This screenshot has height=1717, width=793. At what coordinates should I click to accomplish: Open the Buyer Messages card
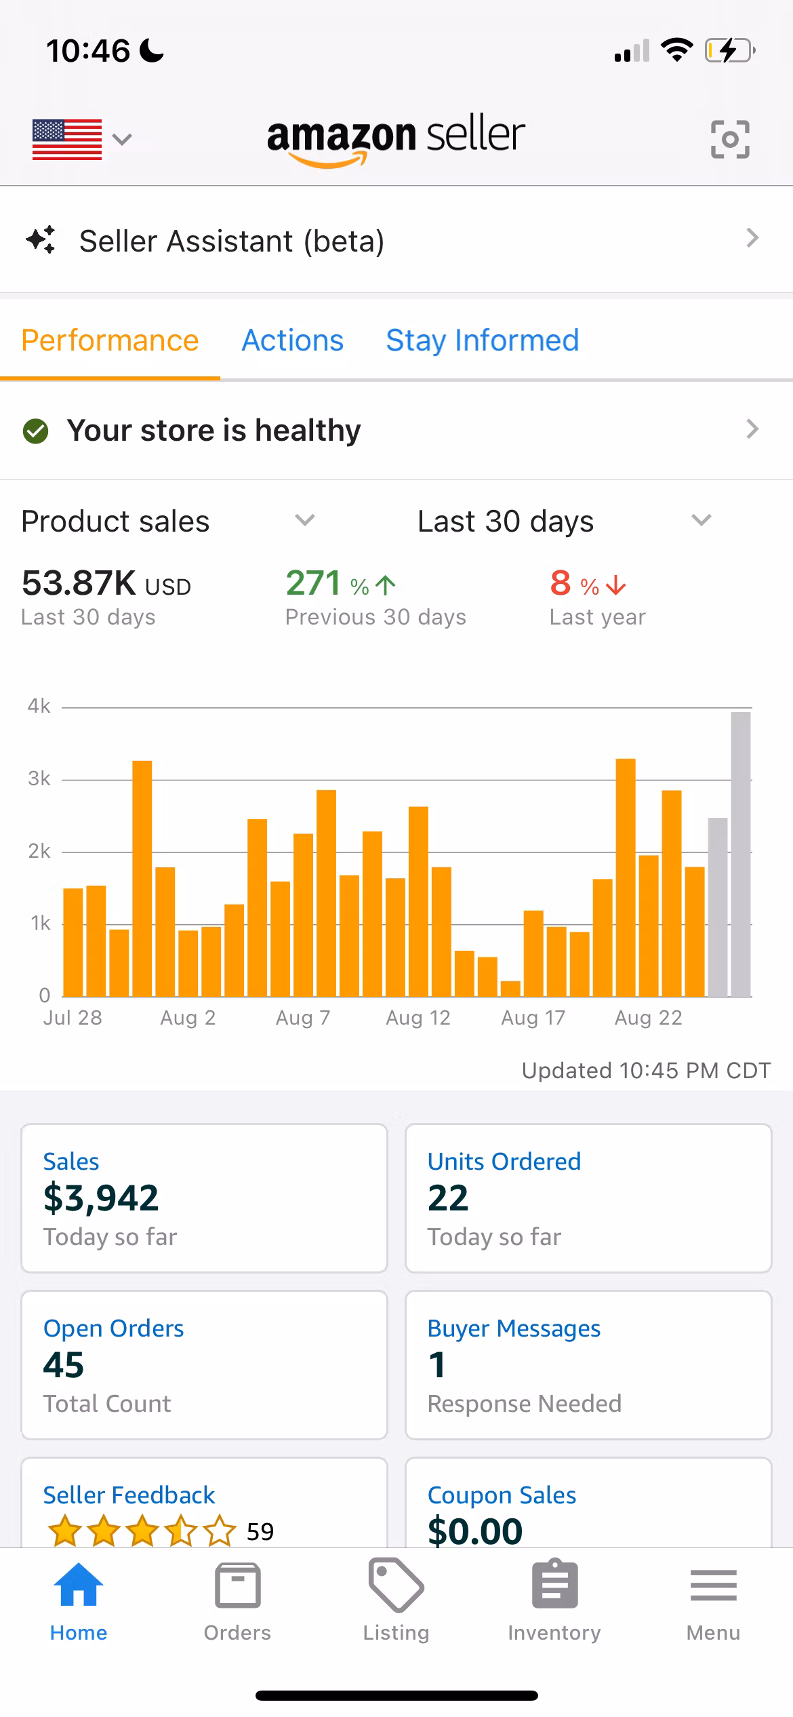(x=588, y=1365)
